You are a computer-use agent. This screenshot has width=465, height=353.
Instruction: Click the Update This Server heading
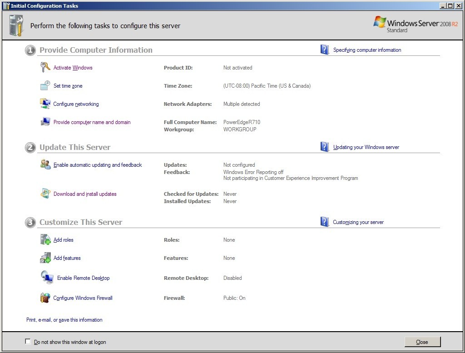(x=75, y=147)
